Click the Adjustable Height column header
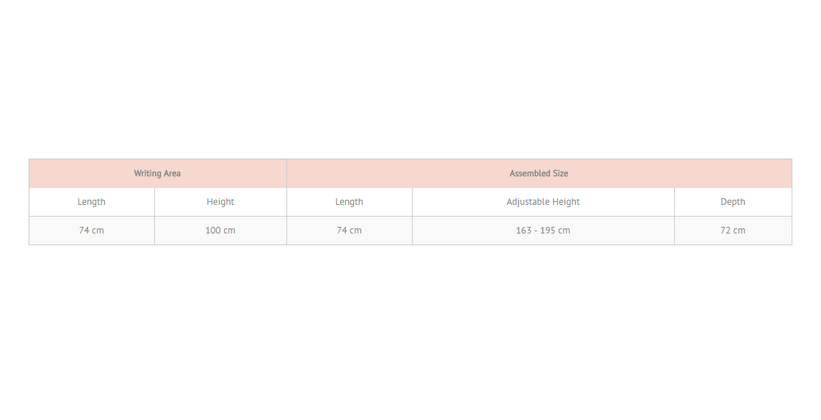The height and width of the screenshot is (420, 821). click(543, 202)
